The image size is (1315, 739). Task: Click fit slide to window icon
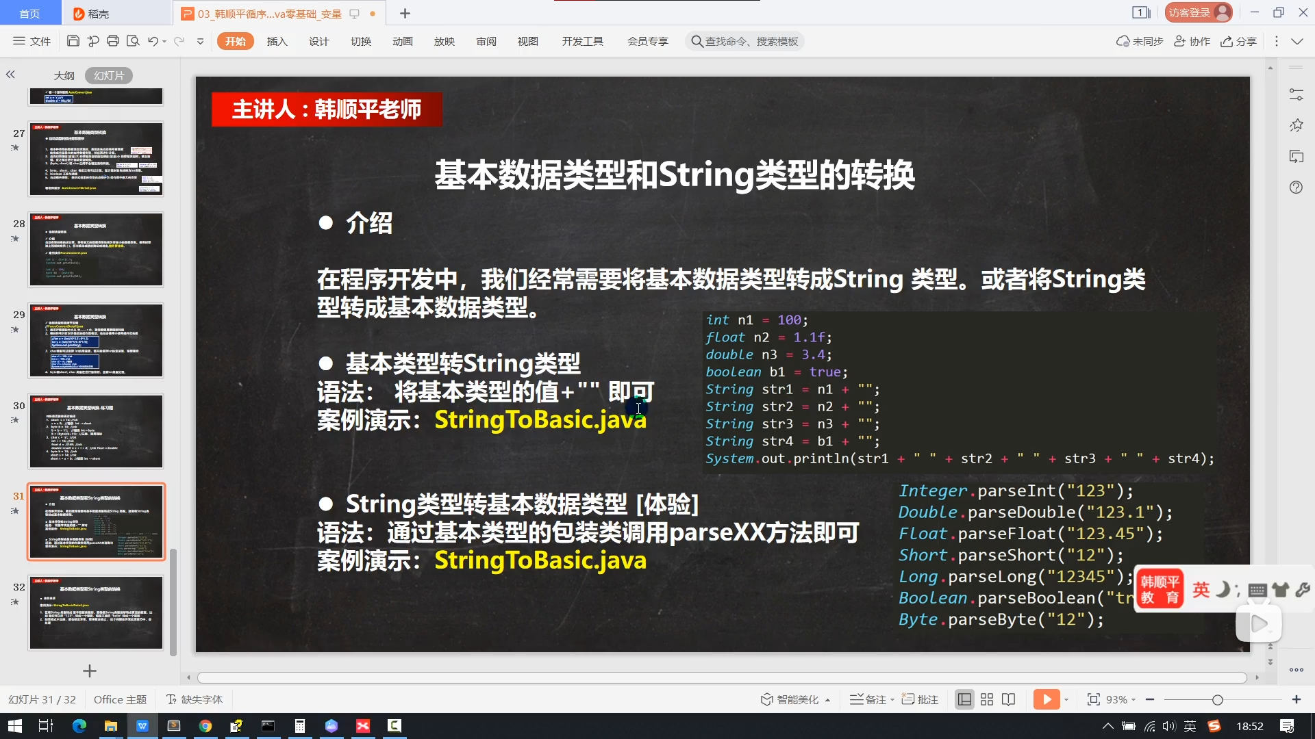pos(1093,699)
